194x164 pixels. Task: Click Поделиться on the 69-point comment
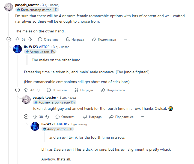pyautogui.click(x=104, y=40)
